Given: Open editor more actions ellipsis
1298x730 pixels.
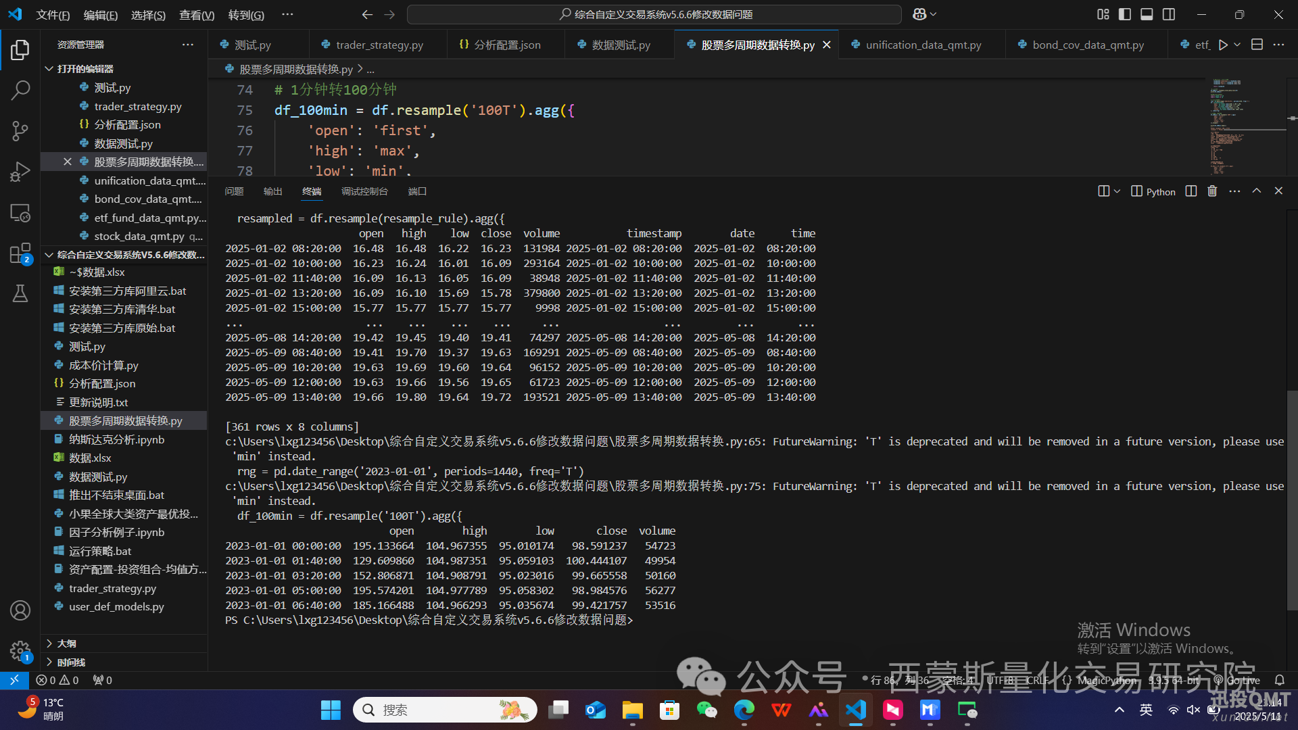Looking at the screenshot, I should (x=1278, y=45).
